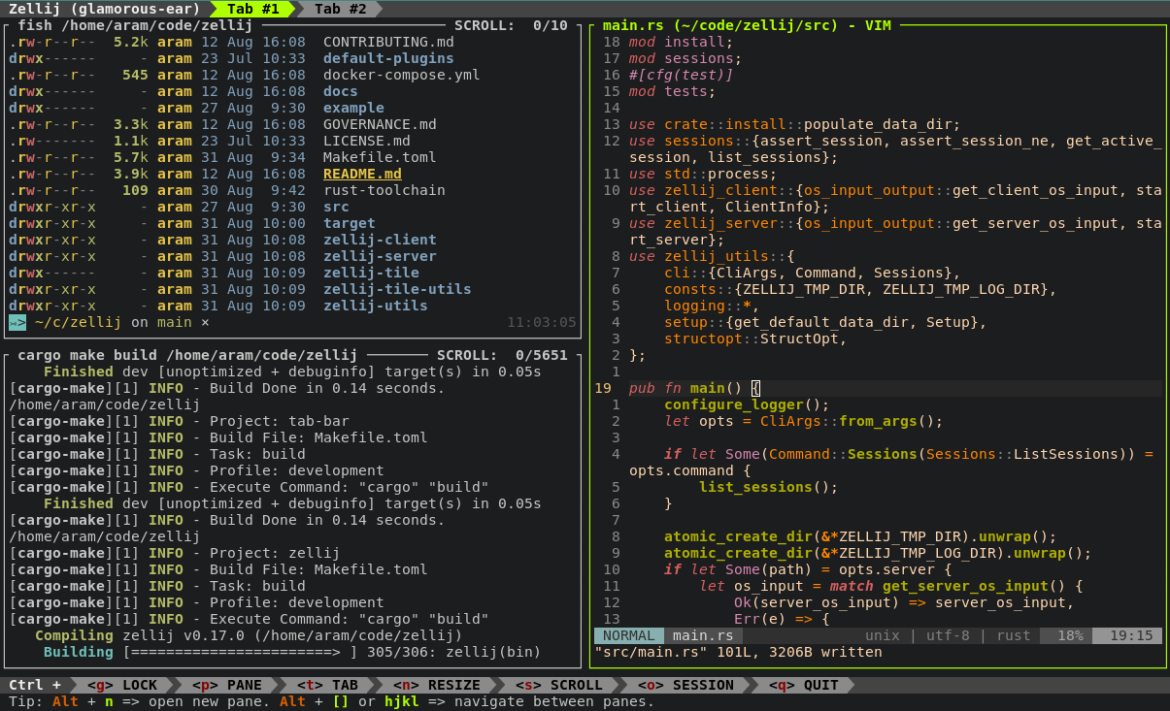Click the Compiling zellij v0.17.0 line
Image resolution: width=1170 pixels, height=711 pixels.
[x=249, y=635]
